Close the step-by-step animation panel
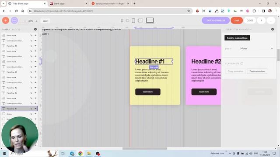The width and height of the screenshot is (280, 157). click(273, 29)
